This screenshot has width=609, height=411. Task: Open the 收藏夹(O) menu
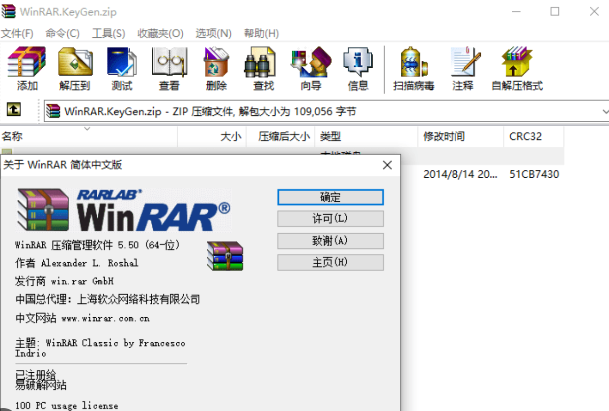[161, 33]
